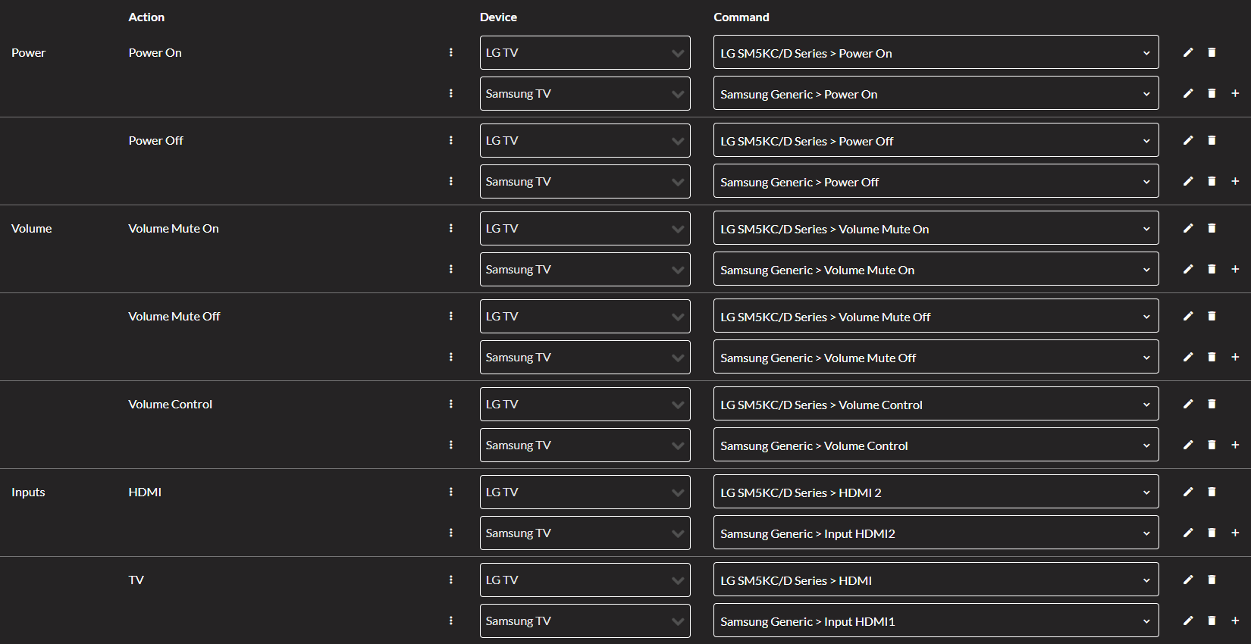Open Samsung Generic > Input HDMI2 command dropdown
1251x644 pixels.
936,533
